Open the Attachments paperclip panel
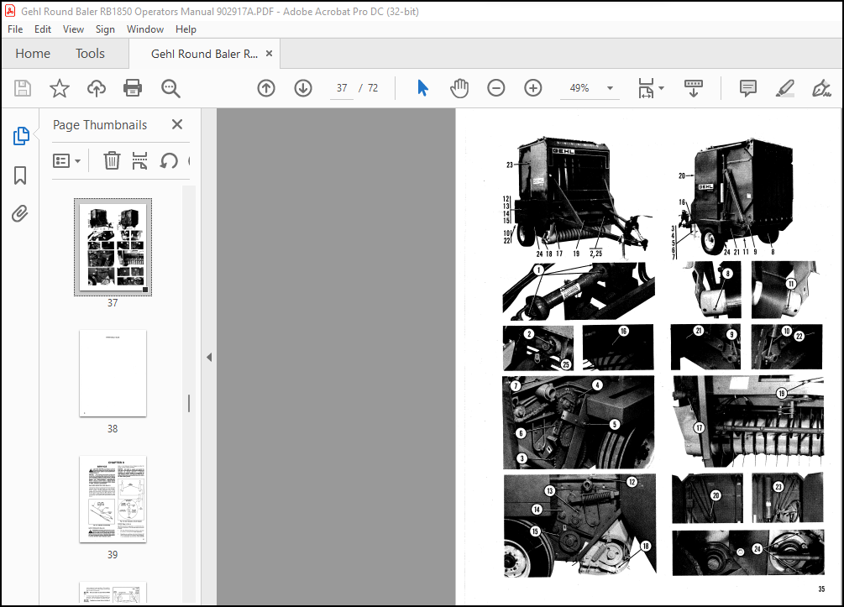The image size is (844, 607). pos(20,213)
